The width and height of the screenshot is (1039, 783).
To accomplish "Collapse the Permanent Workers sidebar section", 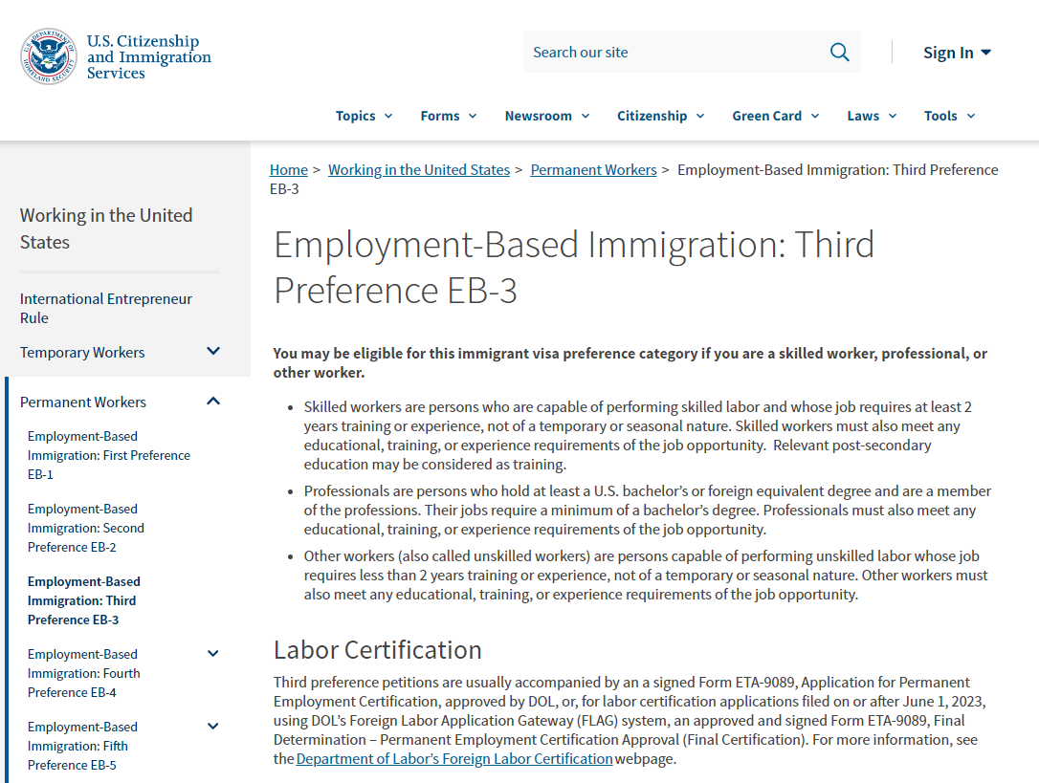I will point(213,402).
